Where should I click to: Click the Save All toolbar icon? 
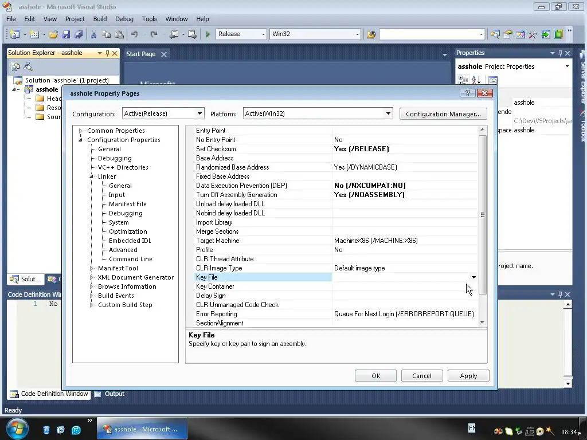tap(79, 34)
